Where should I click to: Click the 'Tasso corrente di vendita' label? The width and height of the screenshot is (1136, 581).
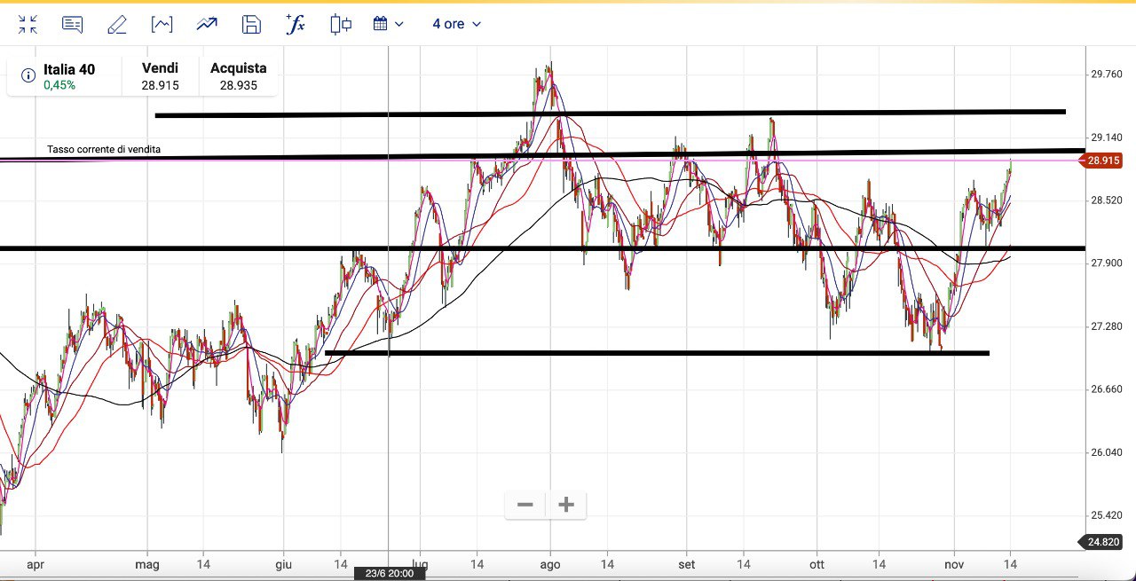[104, 149]
